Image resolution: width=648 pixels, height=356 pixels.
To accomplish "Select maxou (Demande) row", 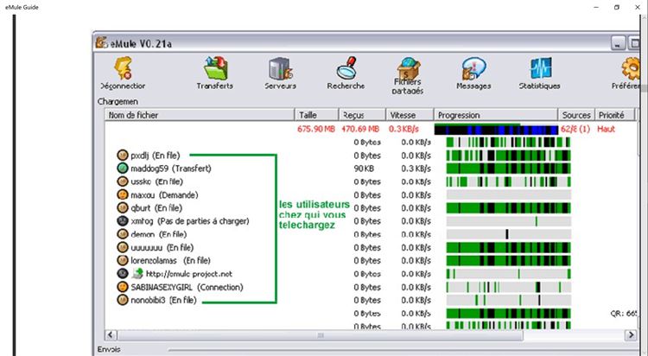I will (164, 194).
